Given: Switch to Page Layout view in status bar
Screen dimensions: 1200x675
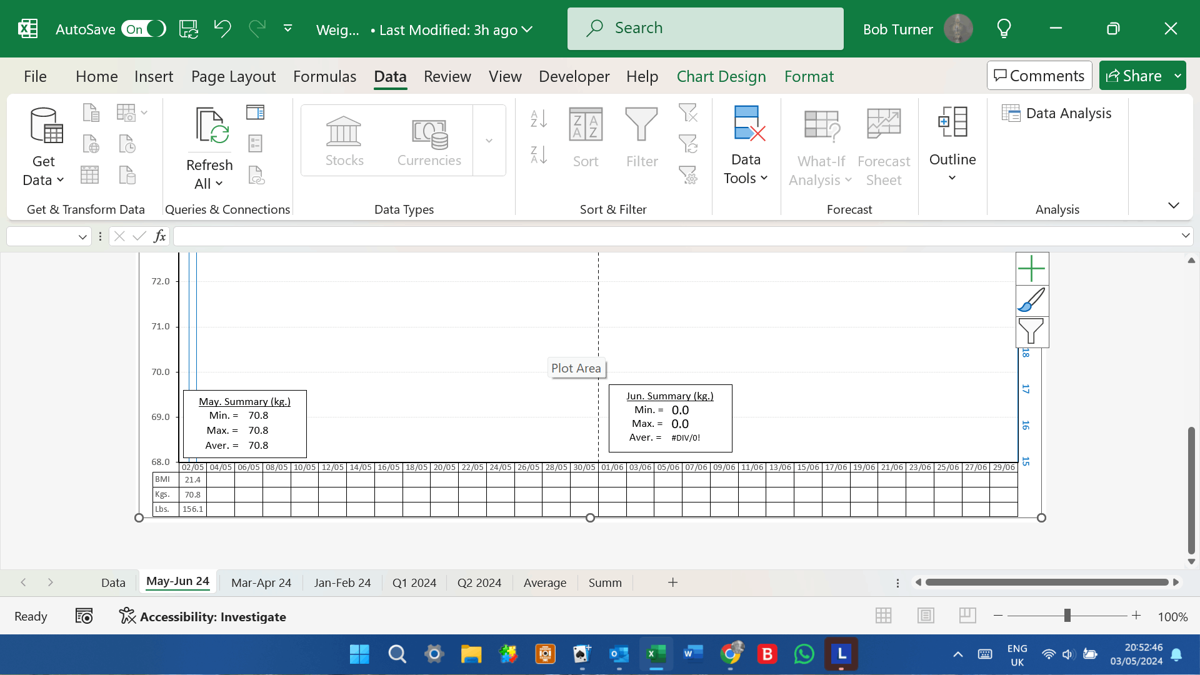Looking at the screenshot, I should tap(926, 616).
